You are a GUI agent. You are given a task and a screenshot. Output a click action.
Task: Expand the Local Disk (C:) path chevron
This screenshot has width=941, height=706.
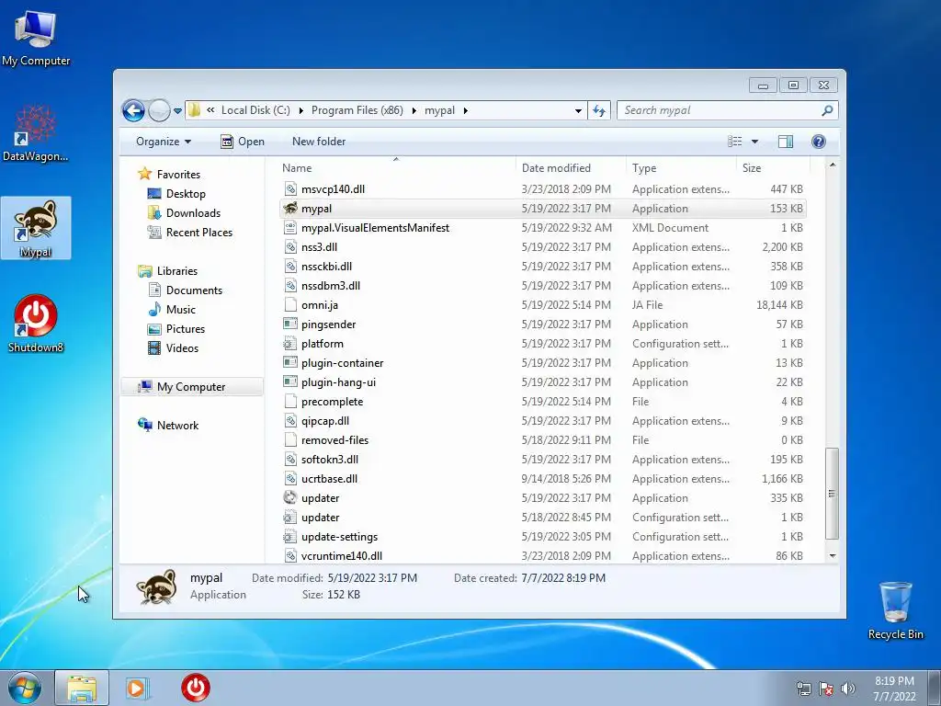point(300,110)
